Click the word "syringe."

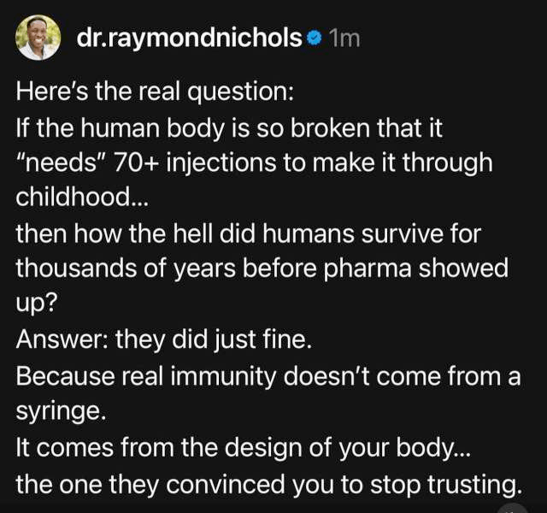pyautogui.click(x=58, y=411)
